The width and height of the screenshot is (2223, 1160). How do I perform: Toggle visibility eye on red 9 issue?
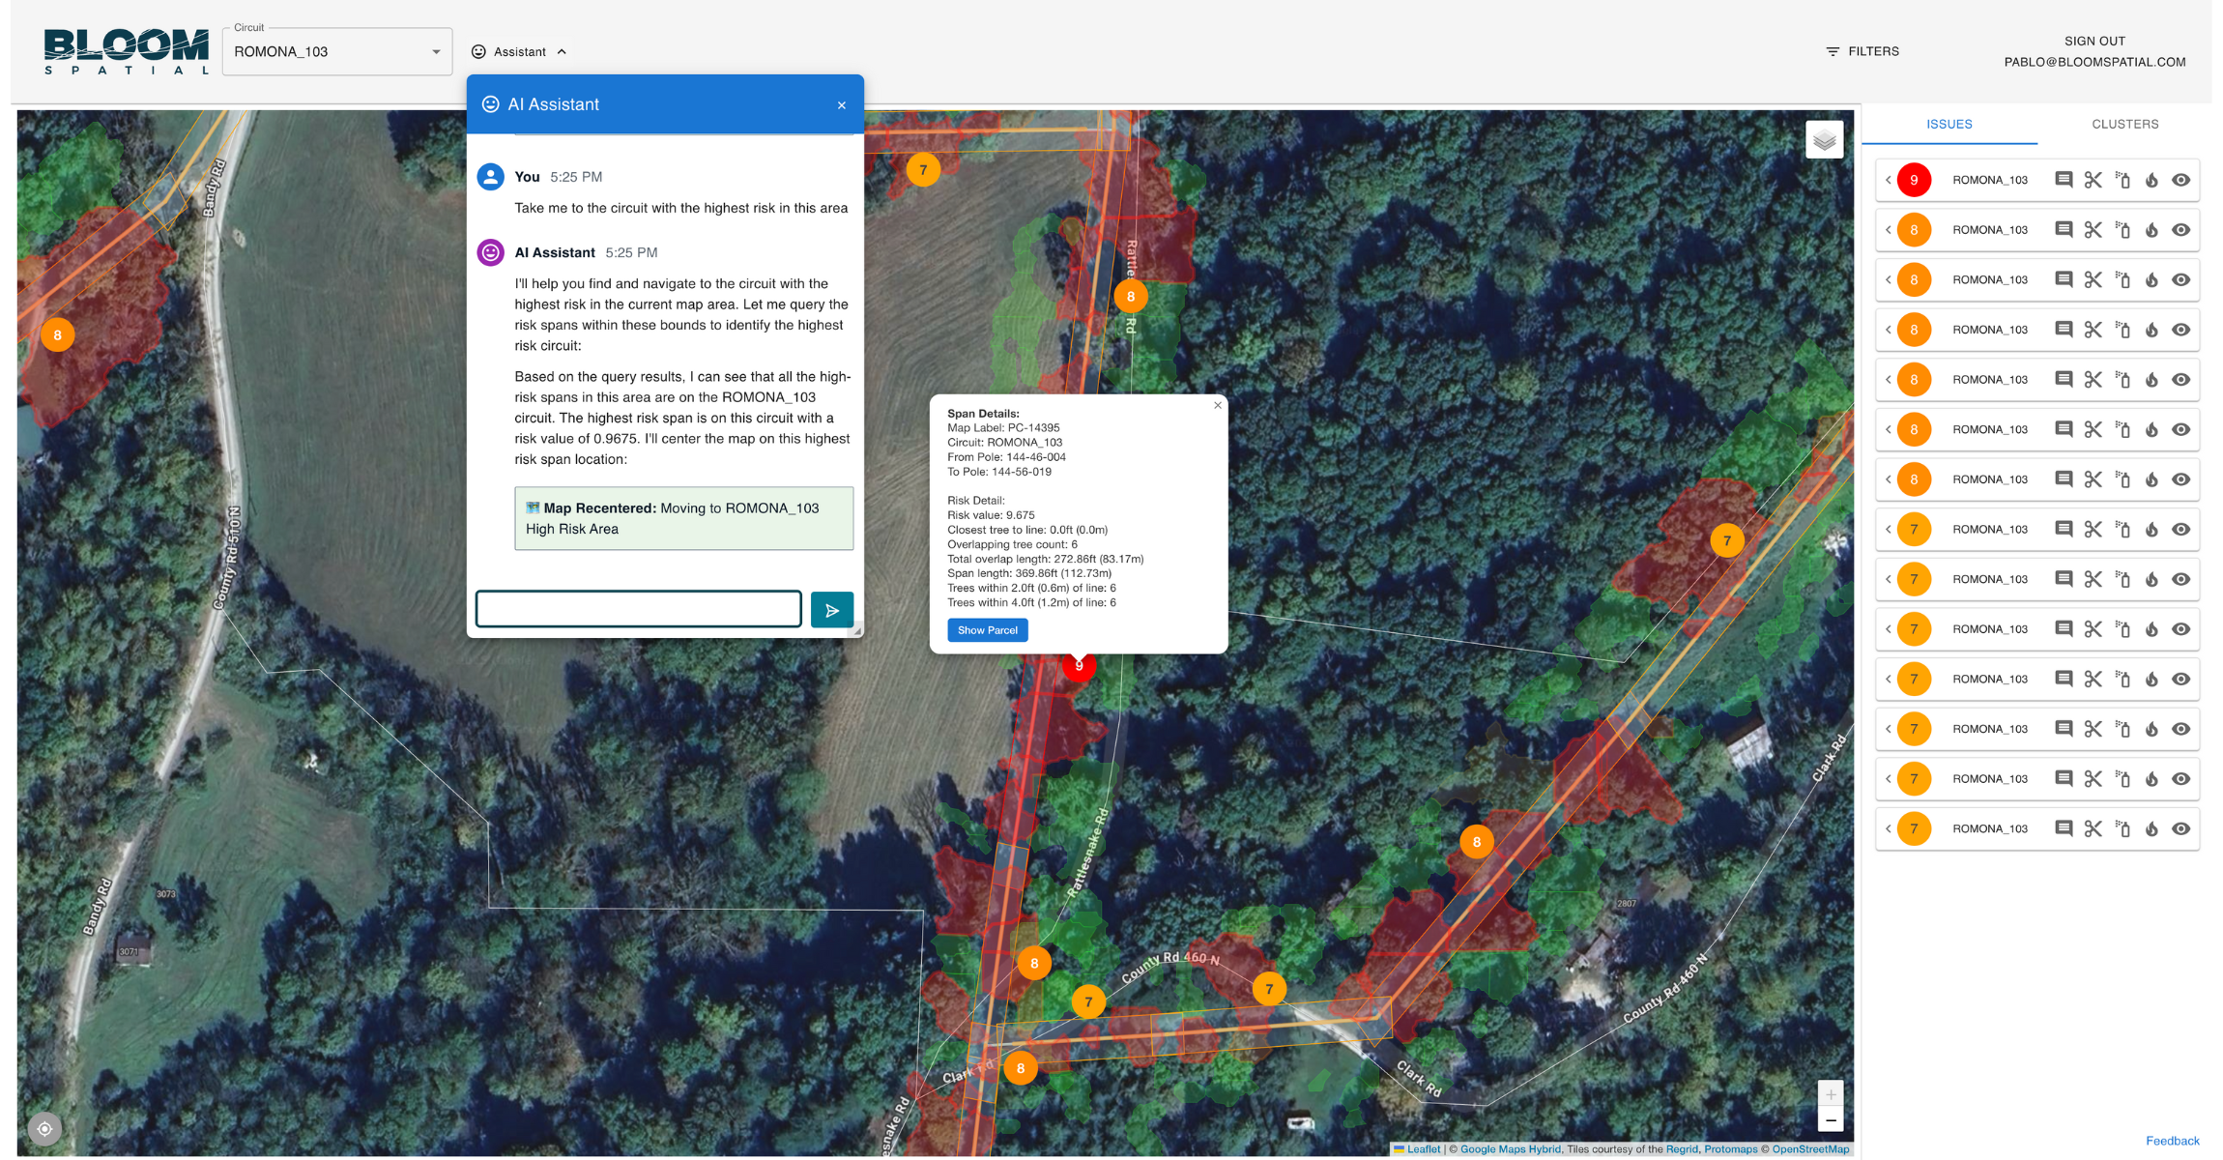(2180, 180)
